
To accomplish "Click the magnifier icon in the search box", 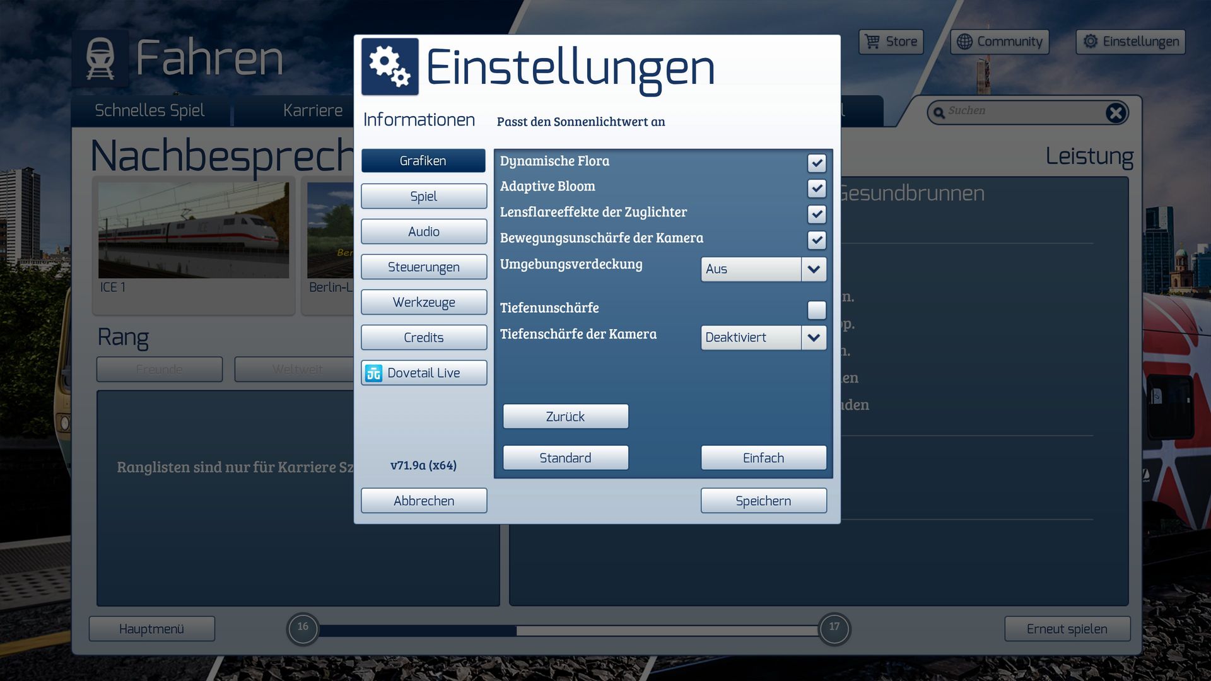I will pos(939,113).
